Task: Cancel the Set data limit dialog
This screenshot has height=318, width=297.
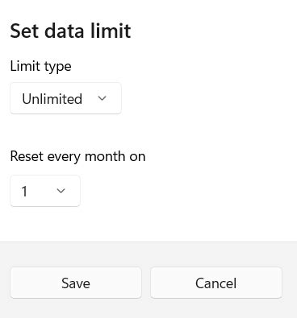Action: (x=216, y=283)
